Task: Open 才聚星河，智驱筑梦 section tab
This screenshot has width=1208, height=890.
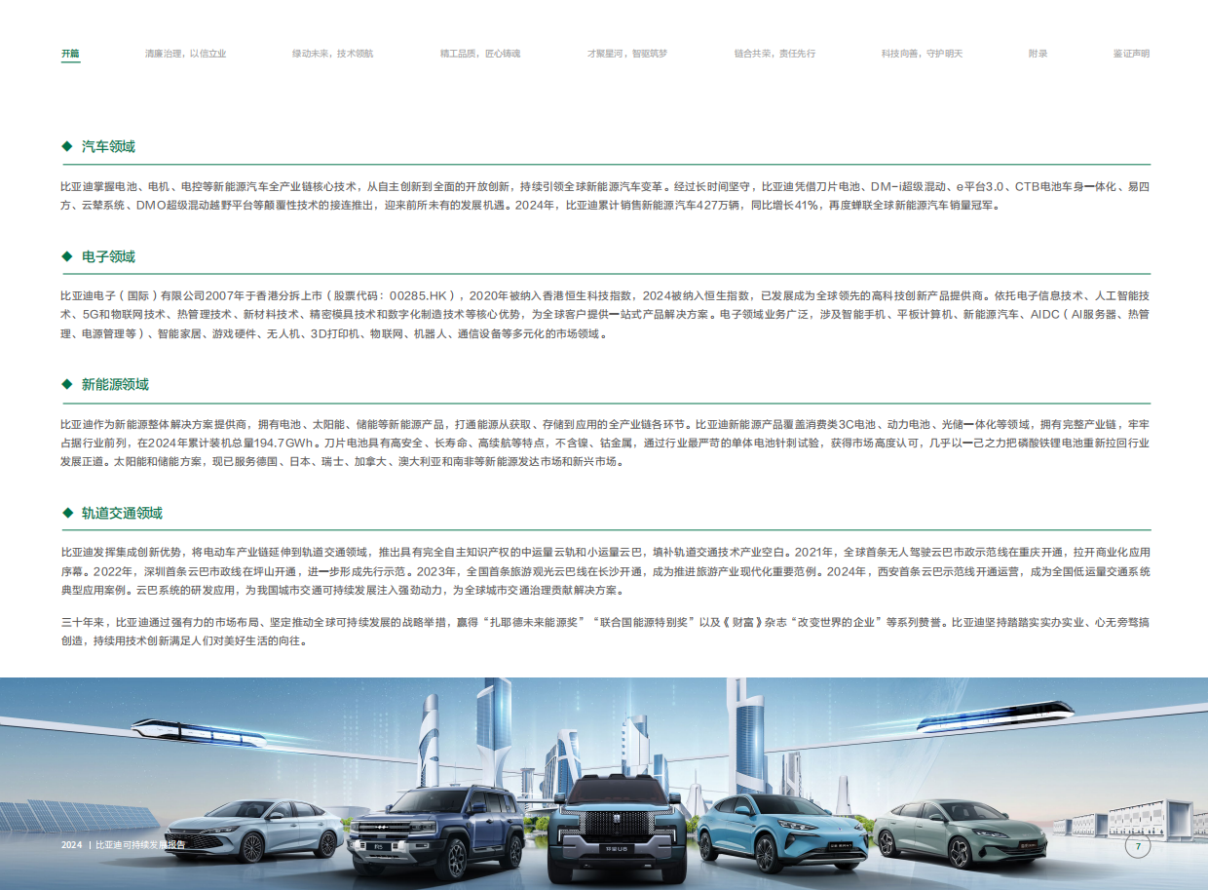Action: 626,54
